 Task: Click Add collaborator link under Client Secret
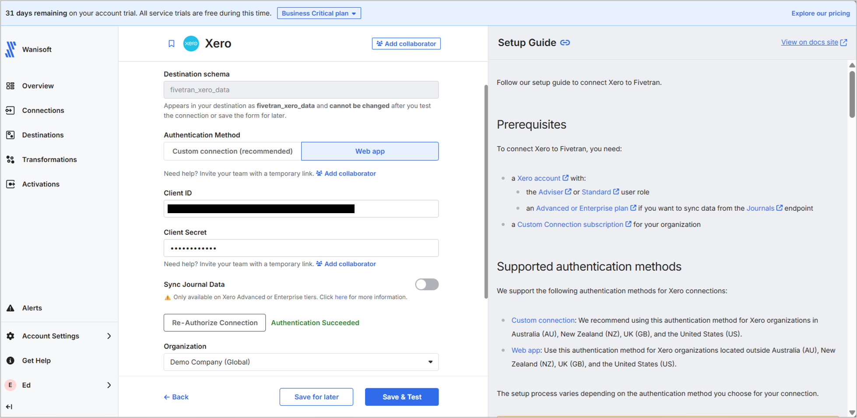(346, 264)
